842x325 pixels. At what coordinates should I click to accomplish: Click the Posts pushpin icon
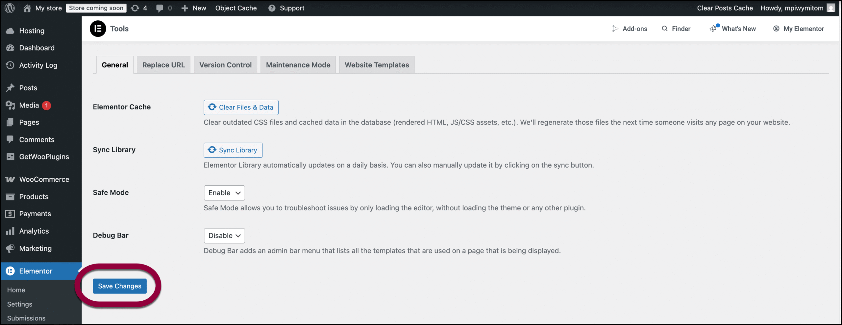pyautogui.click(x=10, y=88)
